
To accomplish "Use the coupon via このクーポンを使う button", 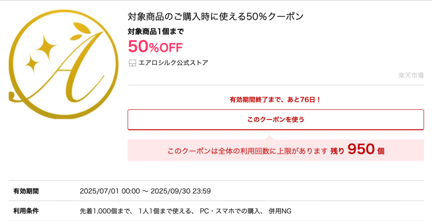I will point(275,120).
